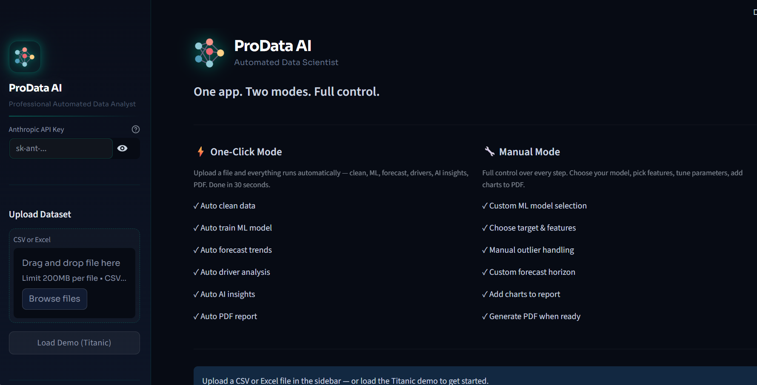This screenshot has height=385, width=757.
Task: Click inside the Anthropic API Key input field
Action: [60, 148]
